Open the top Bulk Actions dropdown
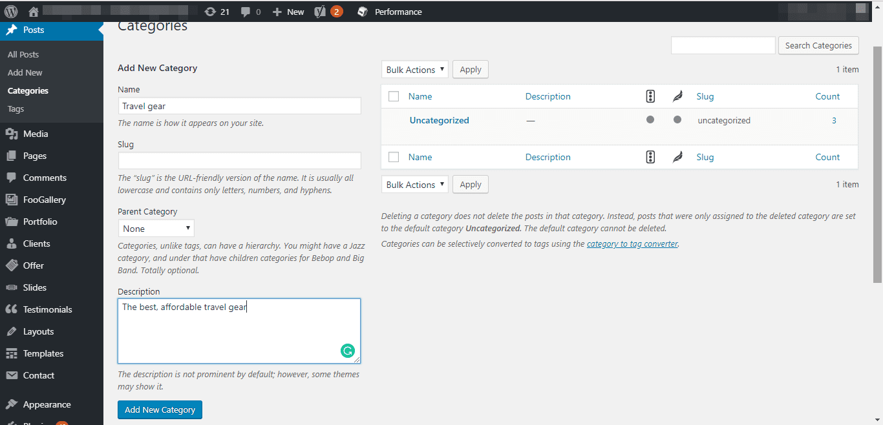This screenshot has height=425, width=883. coord(415,70)
